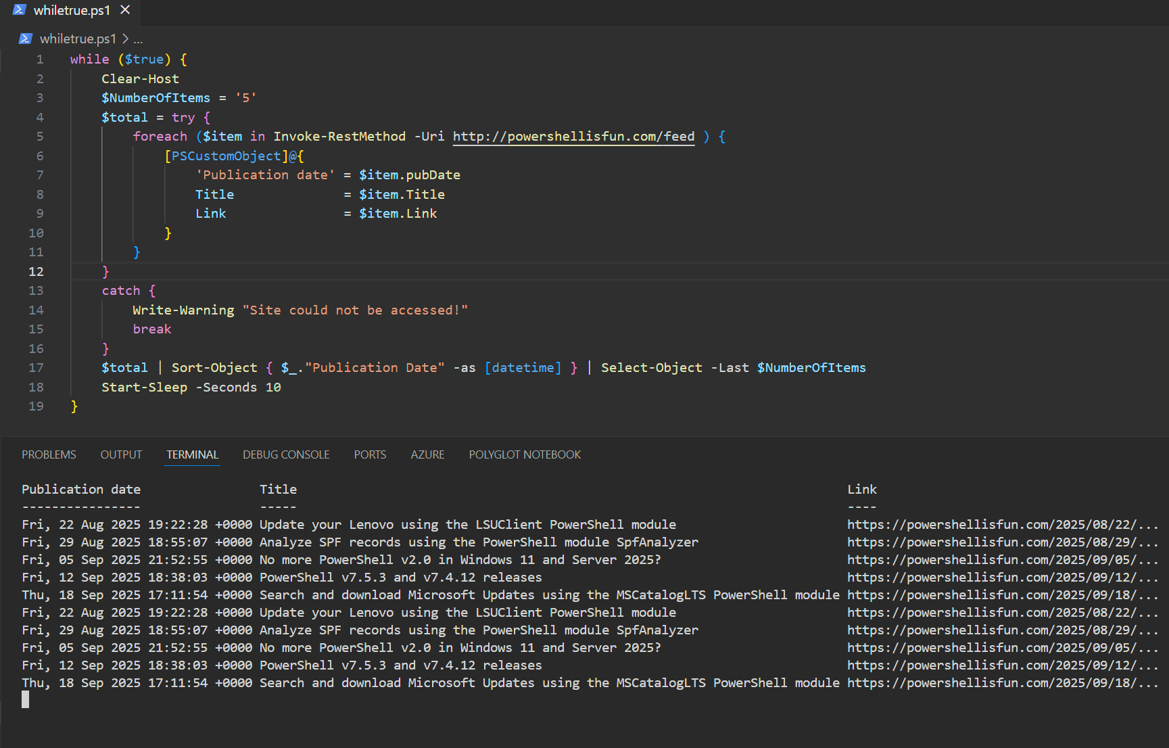Click the $true variable in the while condition
Screen dimensions: 1169x748
[x=144, y=60]
